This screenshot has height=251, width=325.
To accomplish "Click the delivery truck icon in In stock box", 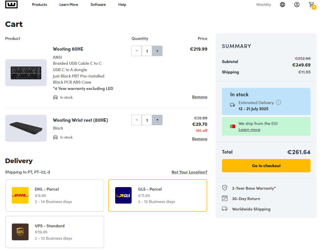I will 232,105.
